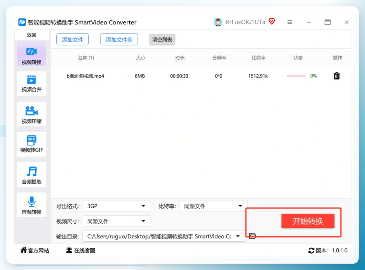
Task: Open the 视频压缩 video compression tool
Action: [31, 114]
